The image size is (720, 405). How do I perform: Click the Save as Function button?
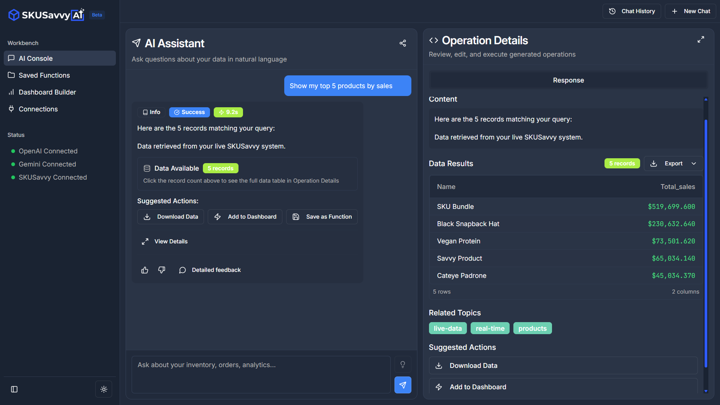[321, 216]
